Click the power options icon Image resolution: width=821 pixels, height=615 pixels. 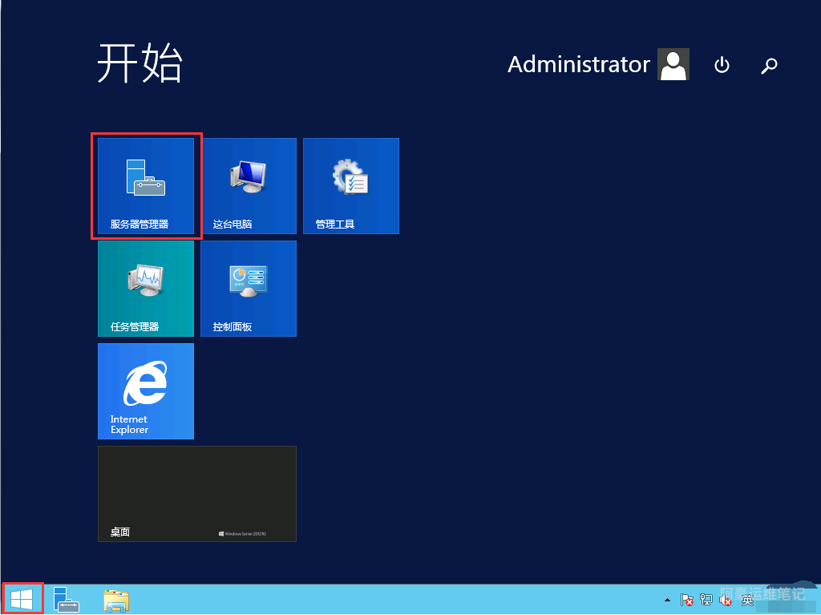pyautogui.click(x=722, y=65)
